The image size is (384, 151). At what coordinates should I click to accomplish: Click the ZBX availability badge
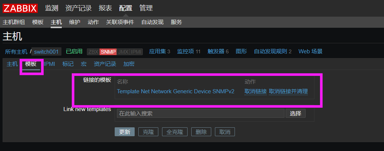click(x=93, y=52)
